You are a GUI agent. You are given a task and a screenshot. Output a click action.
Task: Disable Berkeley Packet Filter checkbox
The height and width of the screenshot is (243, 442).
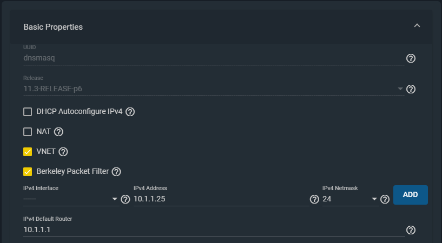[28, 172]
